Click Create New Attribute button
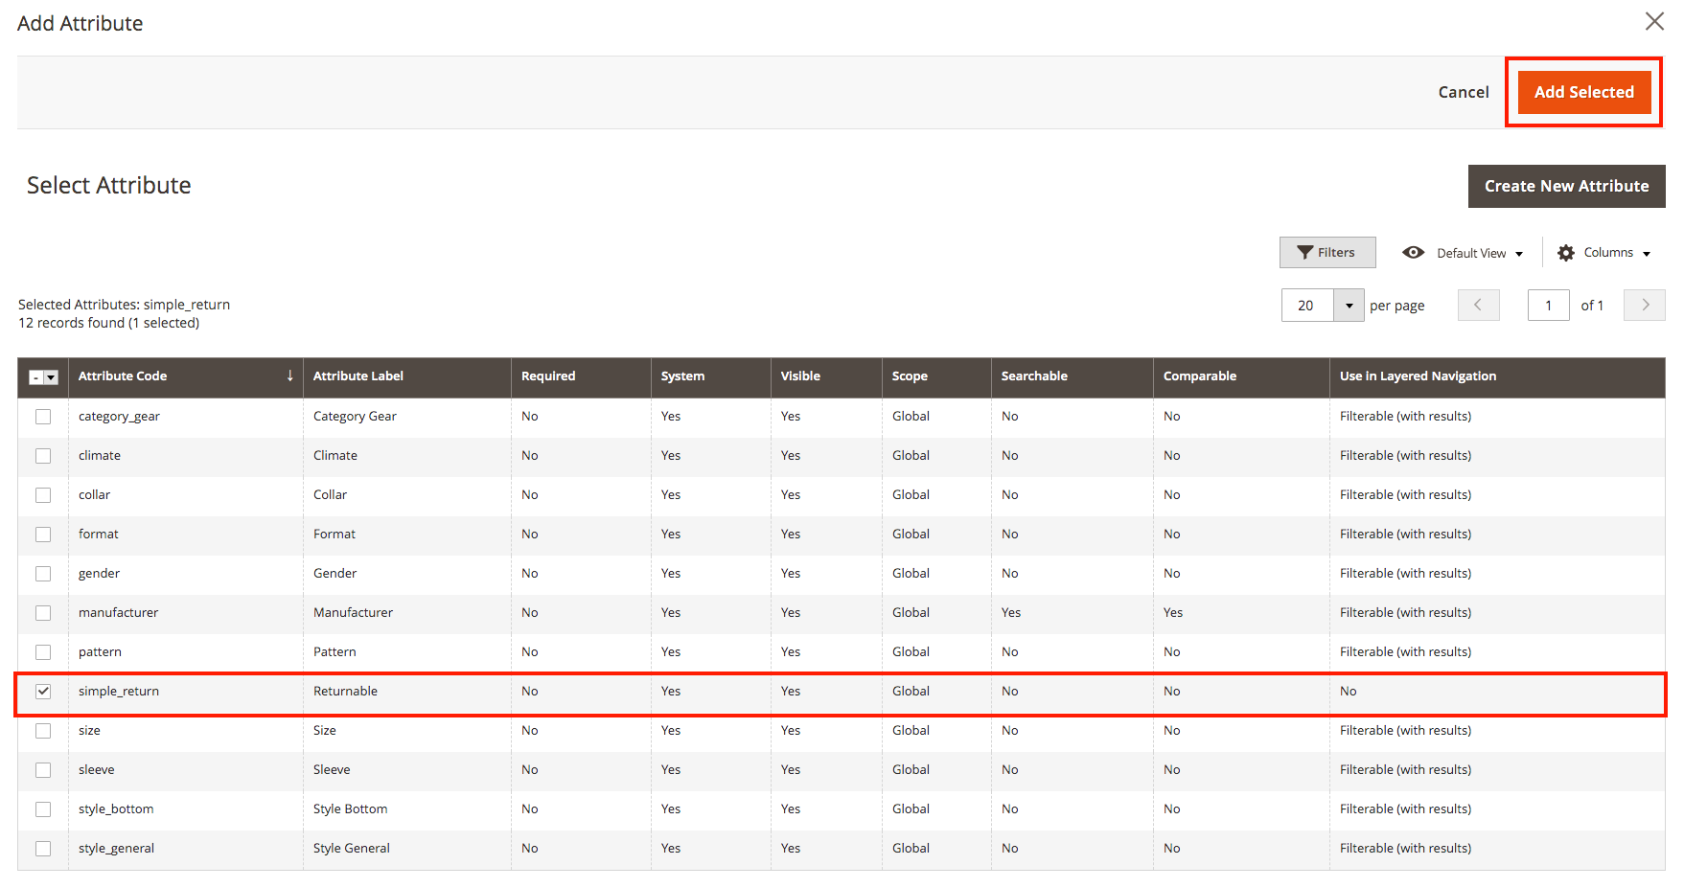The width and height of the screenshot is (1684, 888). [x=1566, y=186]
